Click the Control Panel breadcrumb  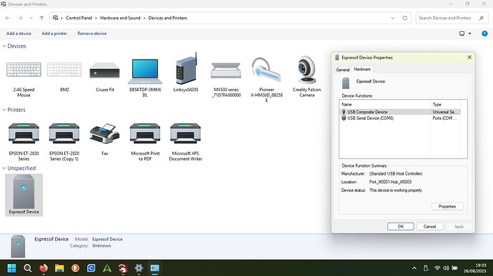coord(79,19)
